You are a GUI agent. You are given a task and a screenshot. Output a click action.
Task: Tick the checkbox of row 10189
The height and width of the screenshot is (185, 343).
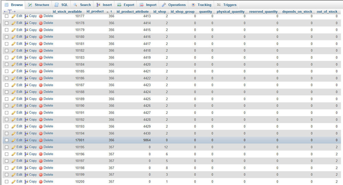(7, 99)
